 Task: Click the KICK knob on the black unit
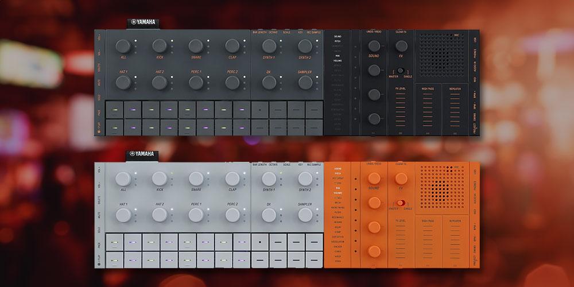(160, 46)
